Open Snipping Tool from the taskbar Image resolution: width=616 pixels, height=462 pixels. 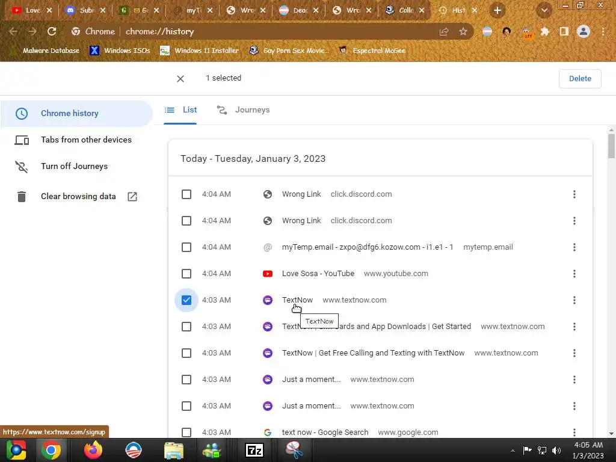point(294,450)
